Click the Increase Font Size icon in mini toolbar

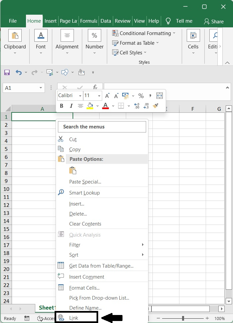click(x=107, y=96)
